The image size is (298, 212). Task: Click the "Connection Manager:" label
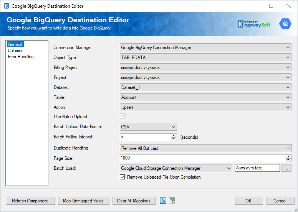(73, 48)
